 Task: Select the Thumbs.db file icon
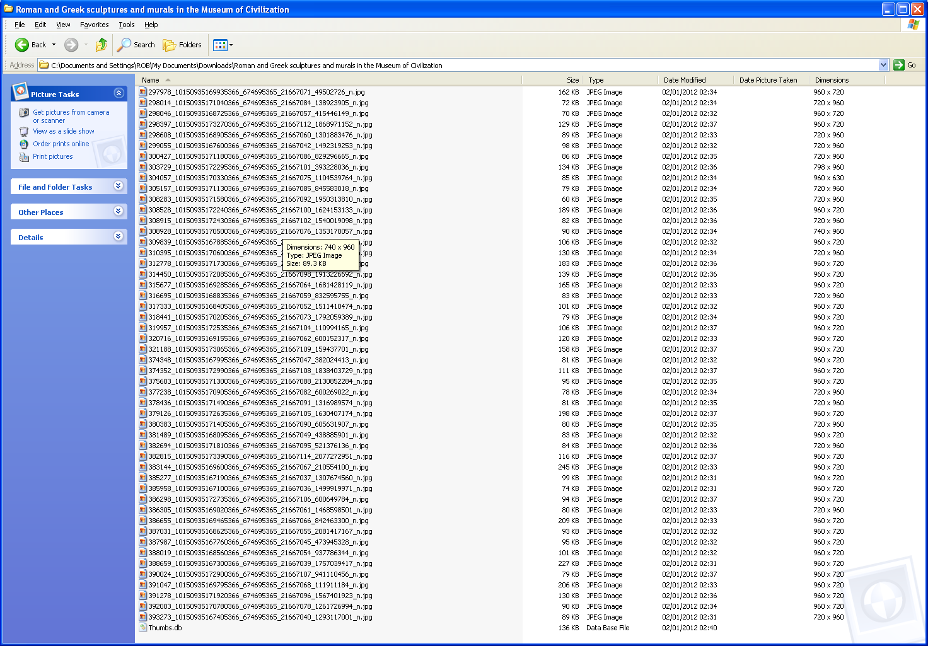(143, 628)
